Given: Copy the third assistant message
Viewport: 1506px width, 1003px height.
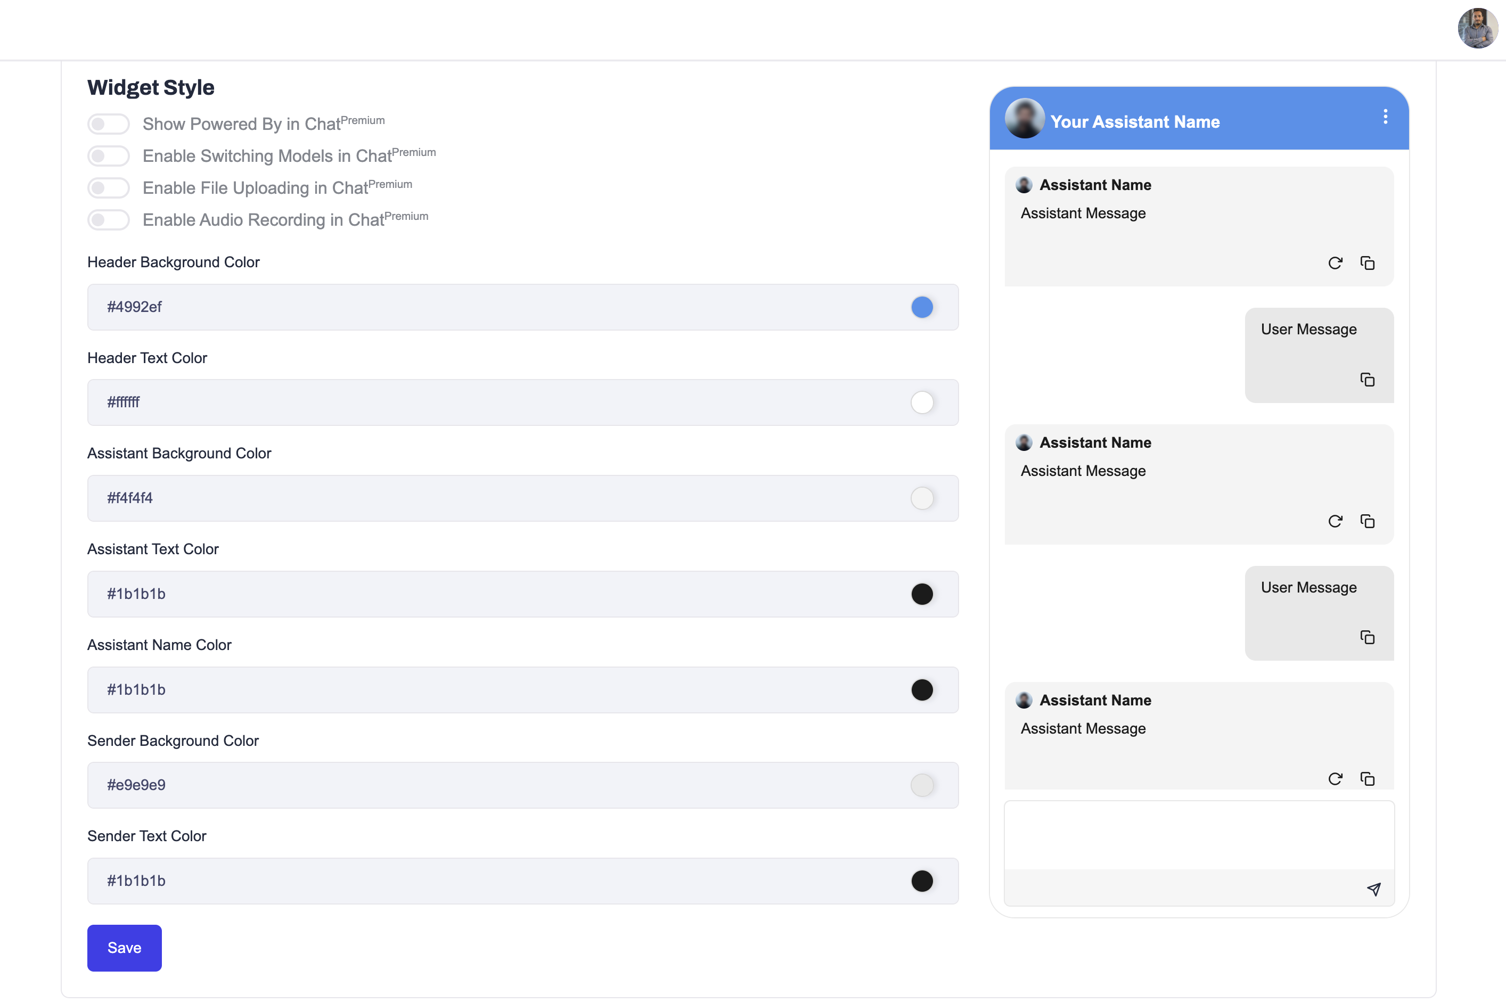Looking at the screenshot, I should click(x=1367, y=778).
